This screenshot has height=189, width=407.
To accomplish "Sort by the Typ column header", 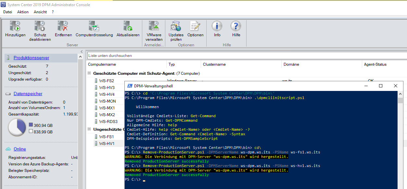I will (184, 64).
